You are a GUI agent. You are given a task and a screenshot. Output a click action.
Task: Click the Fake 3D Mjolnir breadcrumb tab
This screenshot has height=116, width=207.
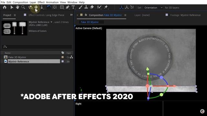pos(90,22)
